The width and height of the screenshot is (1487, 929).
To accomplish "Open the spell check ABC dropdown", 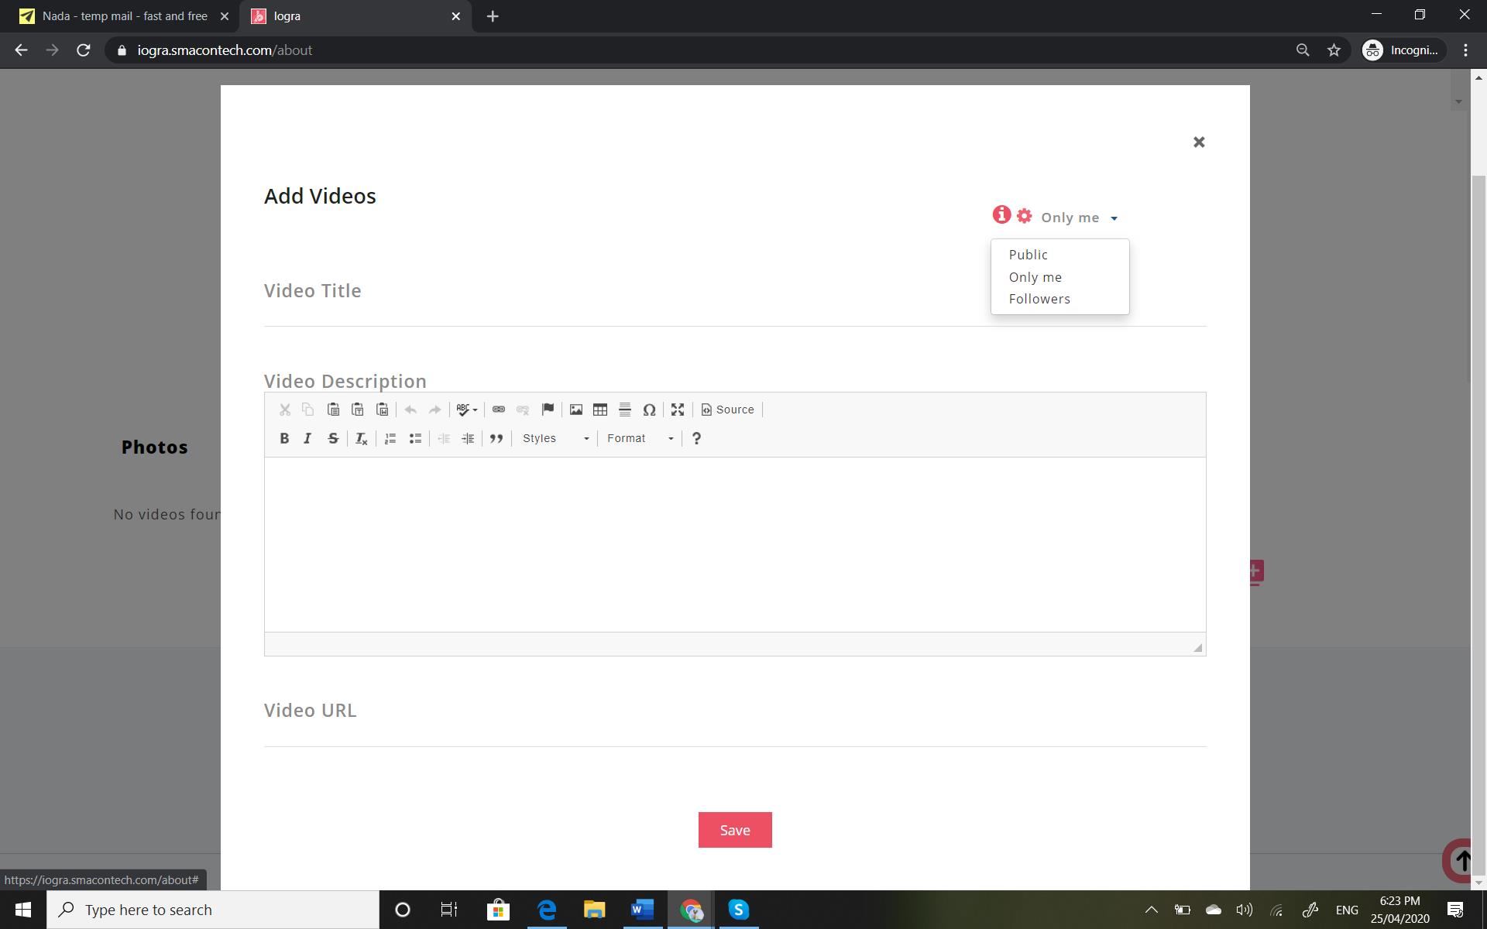I will 466,410.
